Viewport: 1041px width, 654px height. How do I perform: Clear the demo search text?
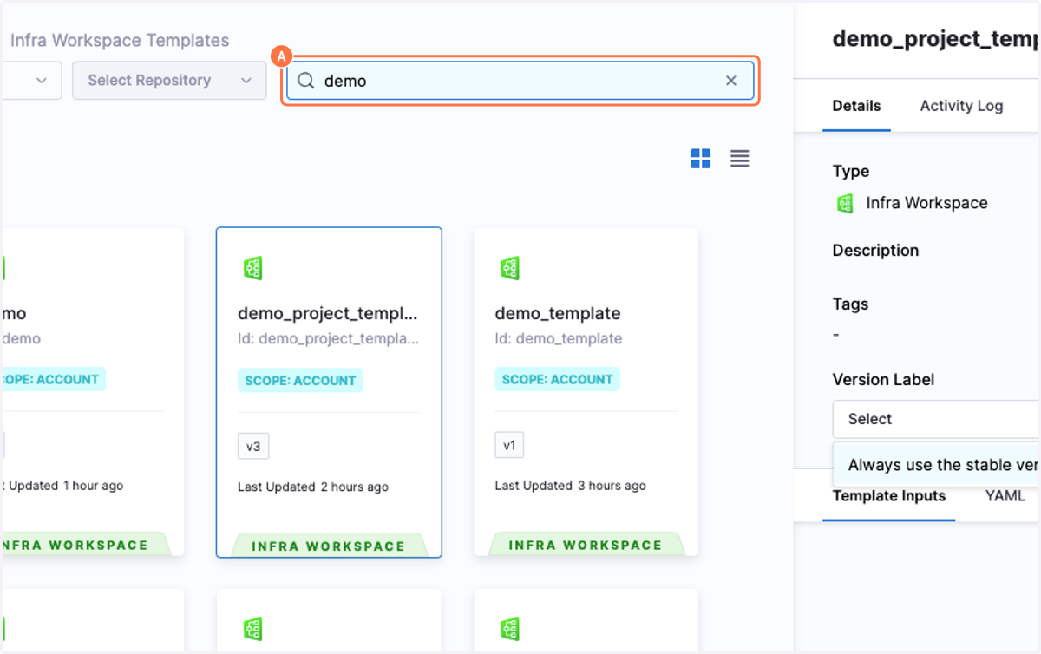(731, 81)
